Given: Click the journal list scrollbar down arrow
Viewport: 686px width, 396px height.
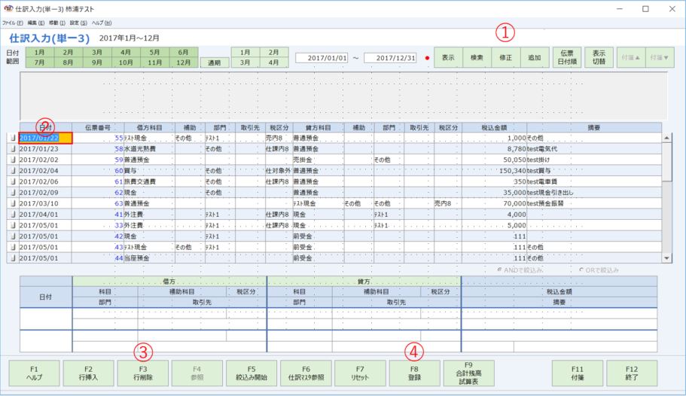Looking at the screenshot, I should 666,258.
